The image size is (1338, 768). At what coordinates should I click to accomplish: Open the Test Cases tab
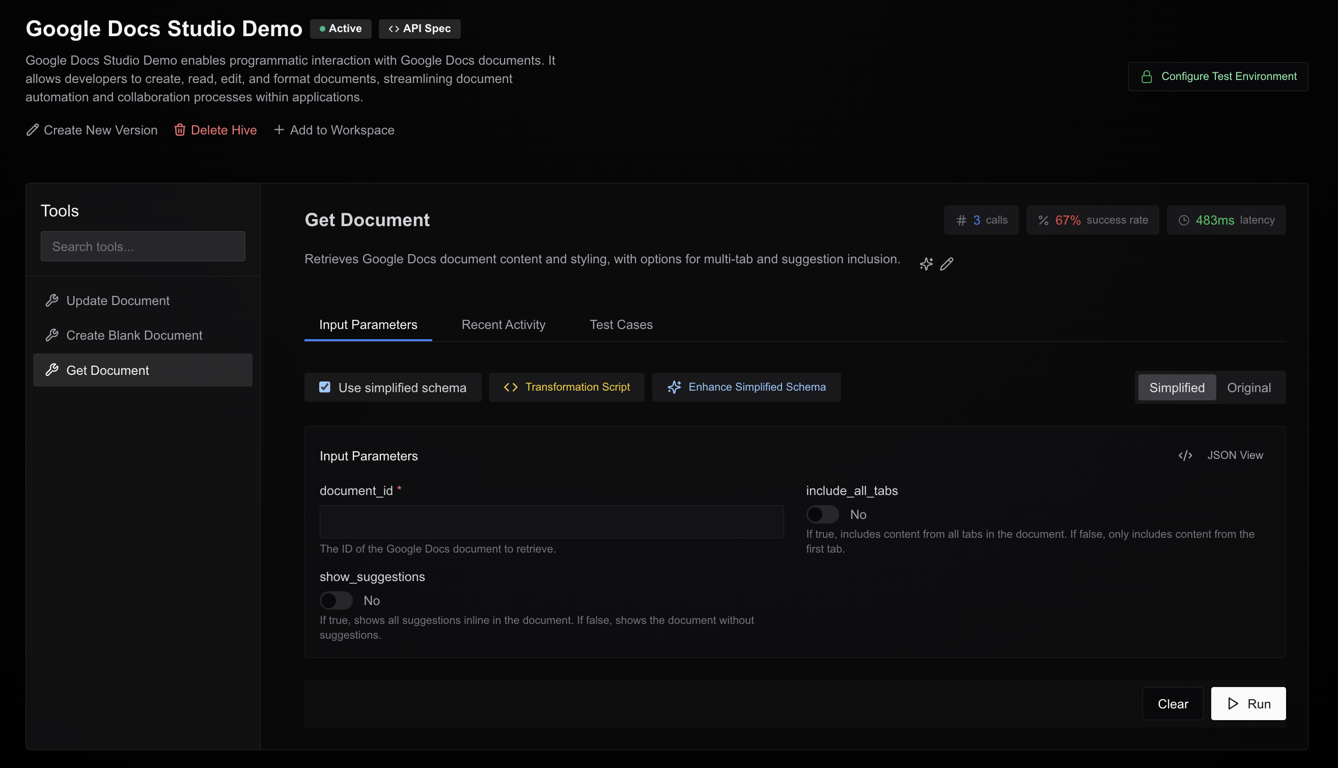pyautogui.click(x=621, y=324)
